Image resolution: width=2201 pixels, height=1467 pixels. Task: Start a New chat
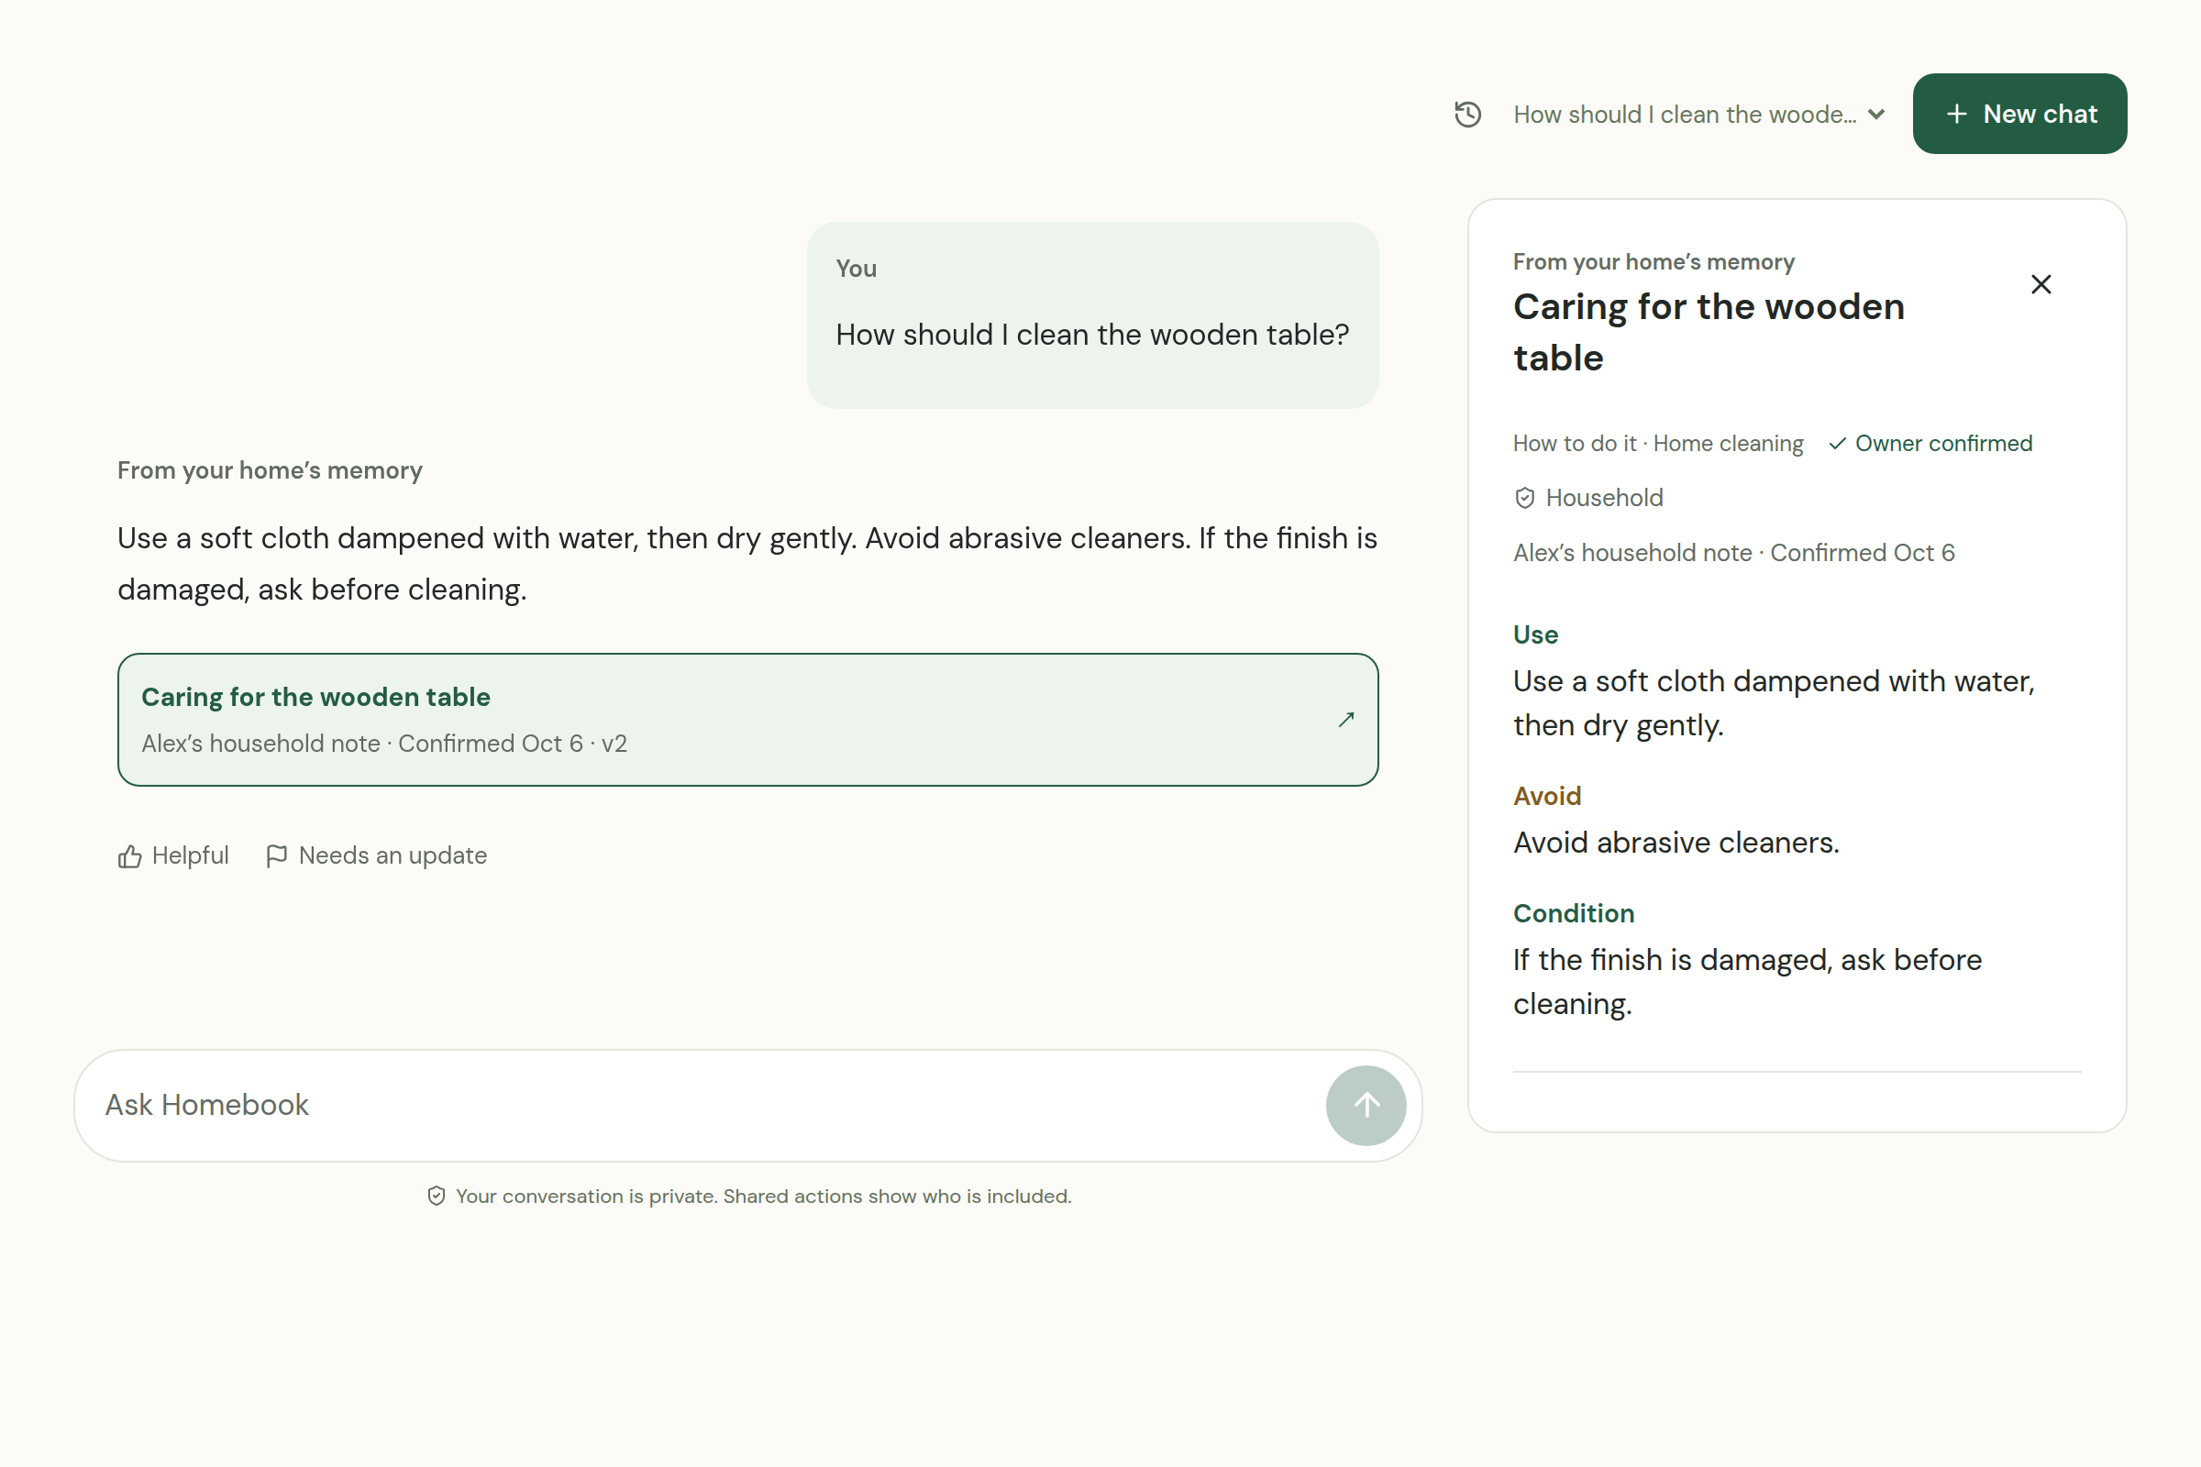pos(2019,114)
